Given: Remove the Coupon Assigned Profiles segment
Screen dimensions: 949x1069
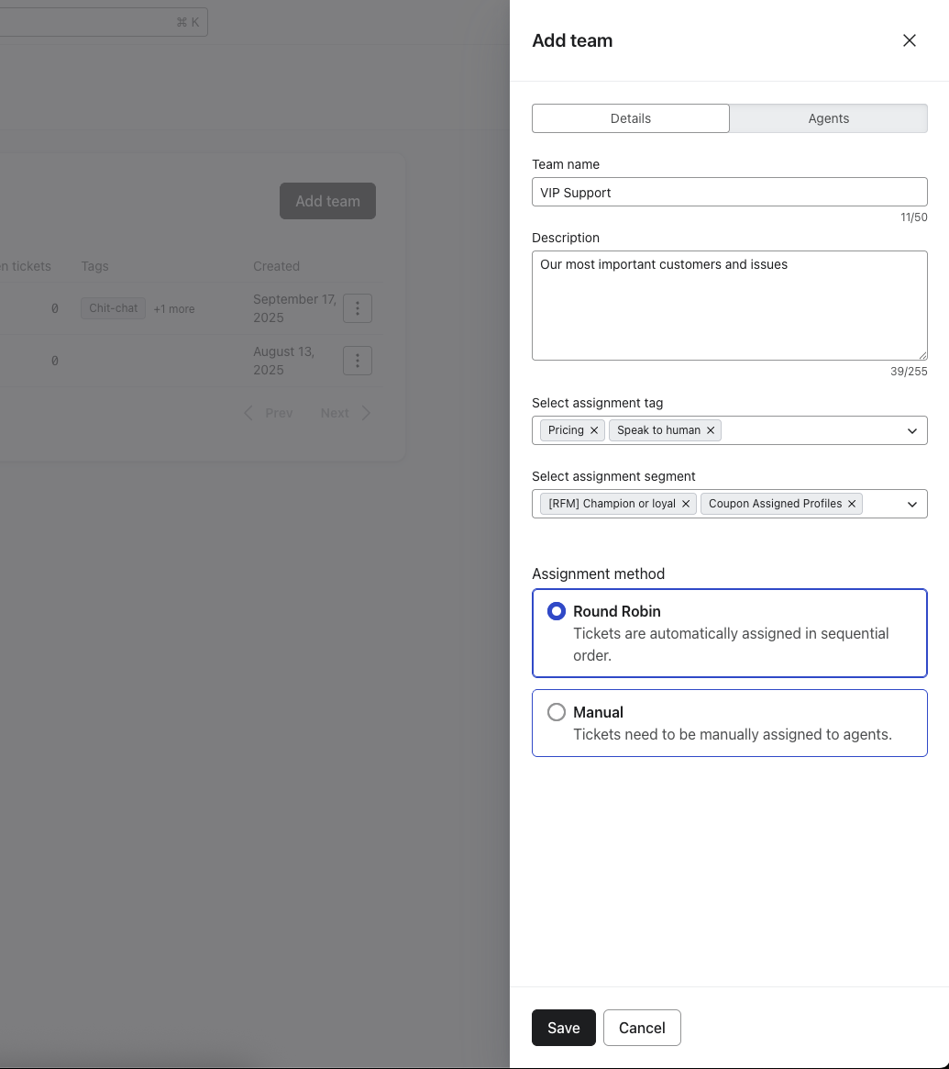Looking at the screenshot, I should click(x=852, y=504).
